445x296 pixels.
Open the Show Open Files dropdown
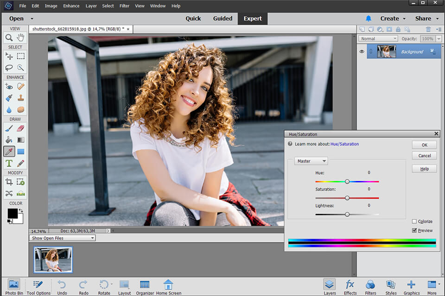(x=62, y=238)
